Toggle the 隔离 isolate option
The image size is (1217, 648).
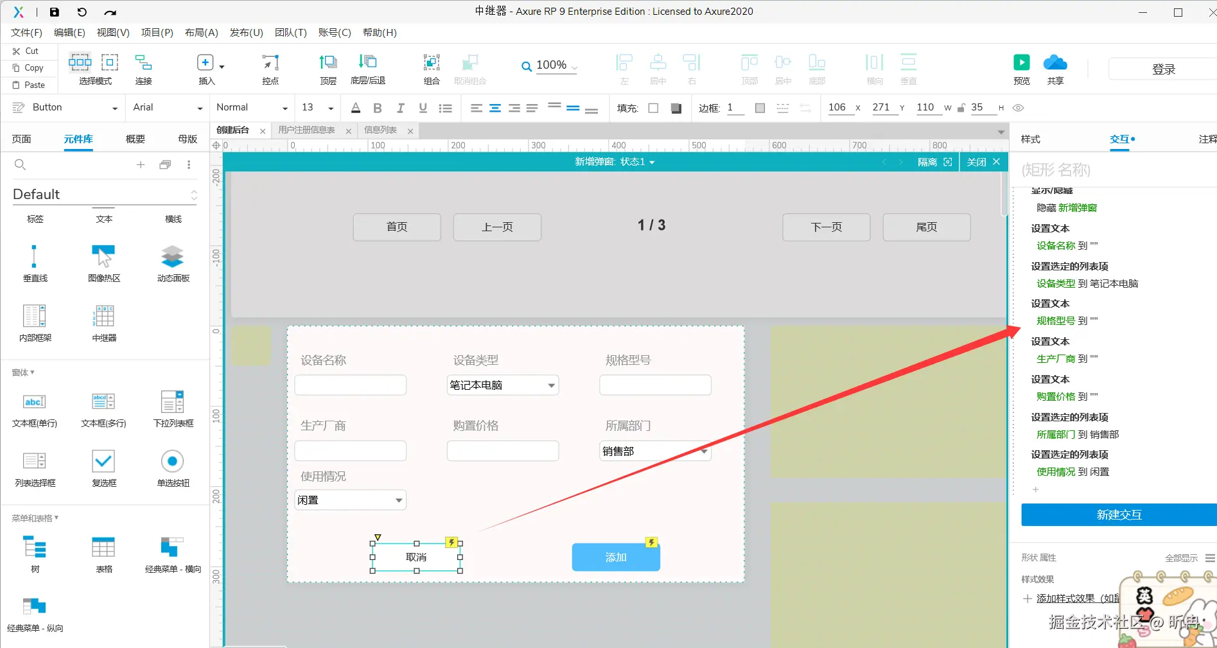pos(934,162)
